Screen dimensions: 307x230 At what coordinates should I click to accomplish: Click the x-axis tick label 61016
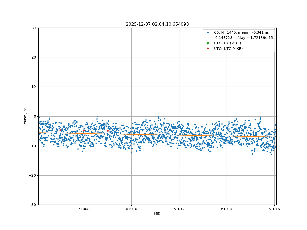[274, 209]
